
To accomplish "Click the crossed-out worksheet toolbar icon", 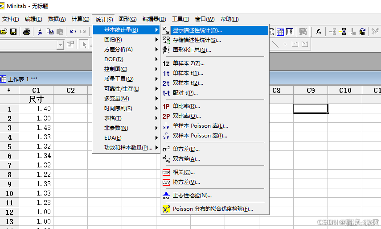I will click(303, 32).
